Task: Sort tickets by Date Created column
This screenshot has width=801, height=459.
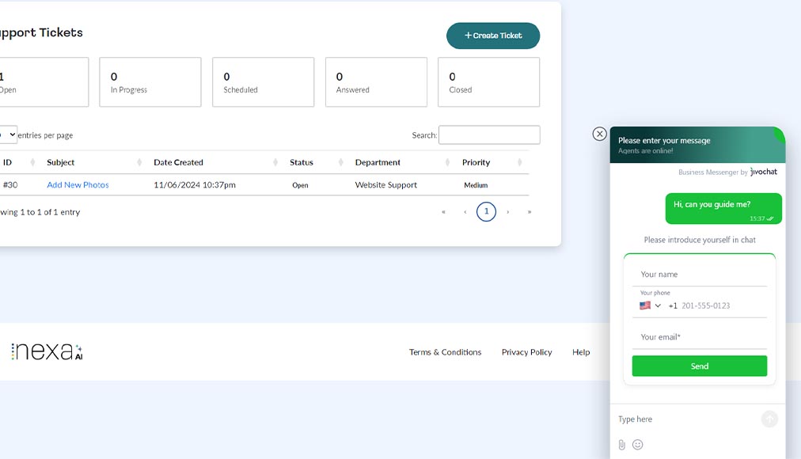Action: tap(275, 162)
